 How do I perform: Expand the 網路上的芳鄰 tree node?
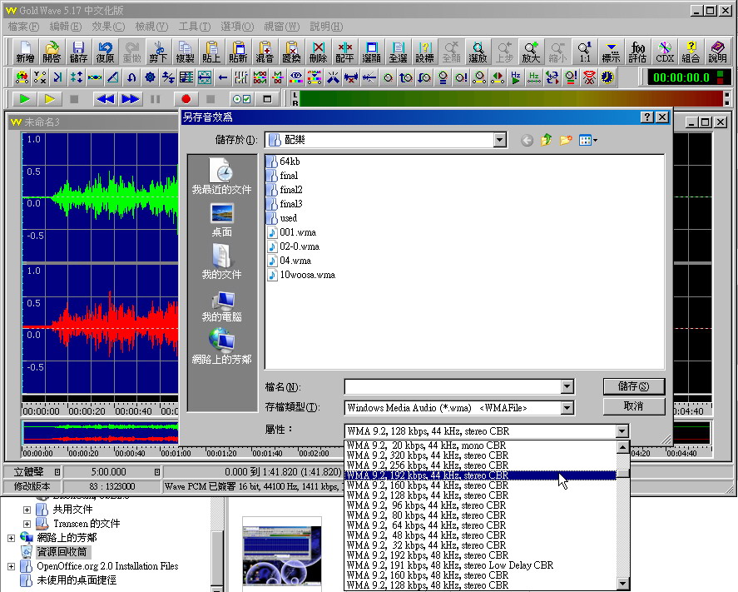click(x=11, y=537)
